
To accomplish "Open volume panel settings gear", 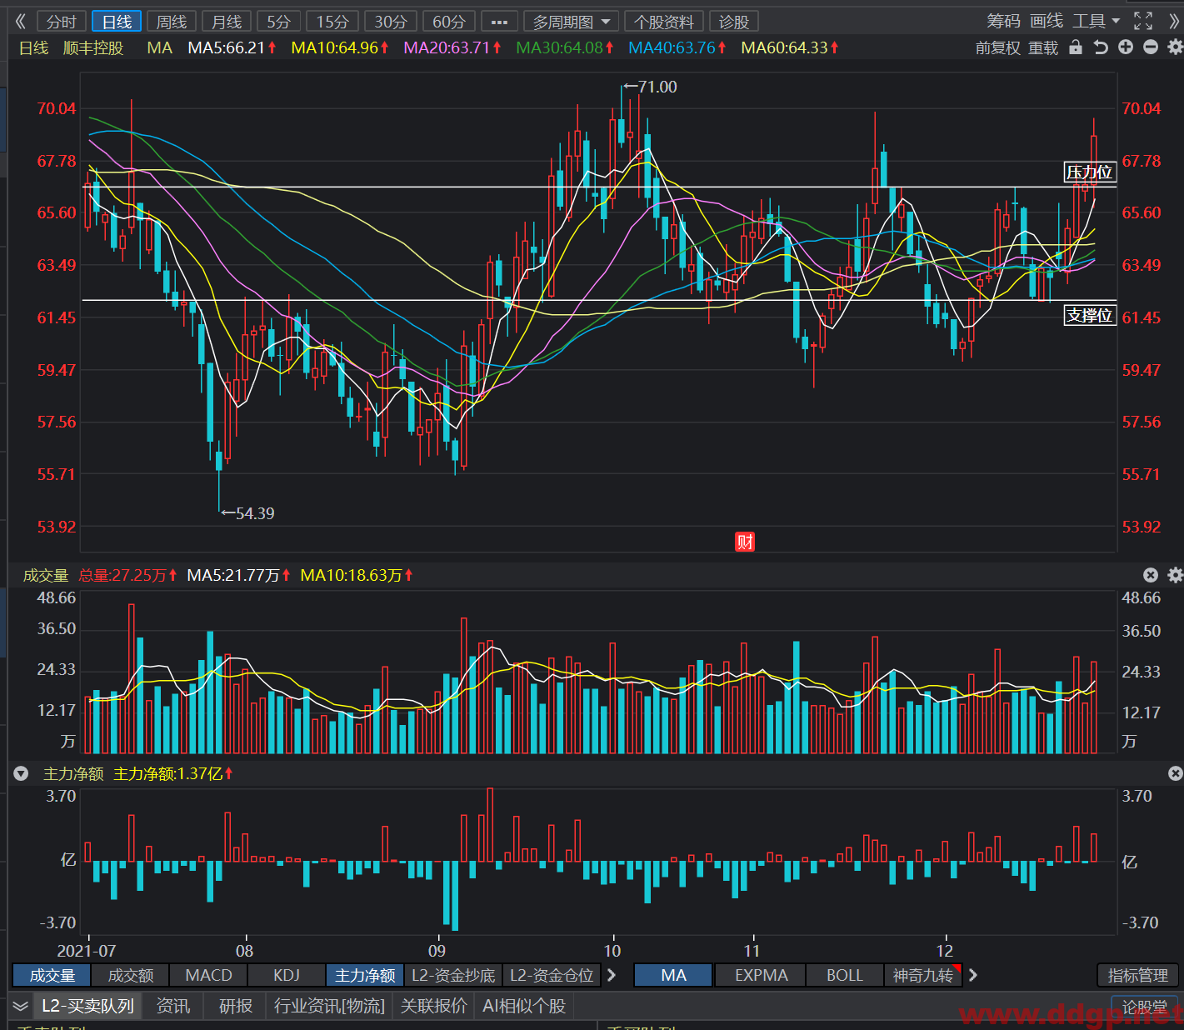I will coord(1175,575).
